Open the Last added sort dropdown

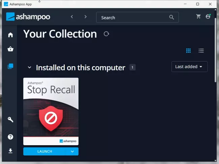(190, 67)
